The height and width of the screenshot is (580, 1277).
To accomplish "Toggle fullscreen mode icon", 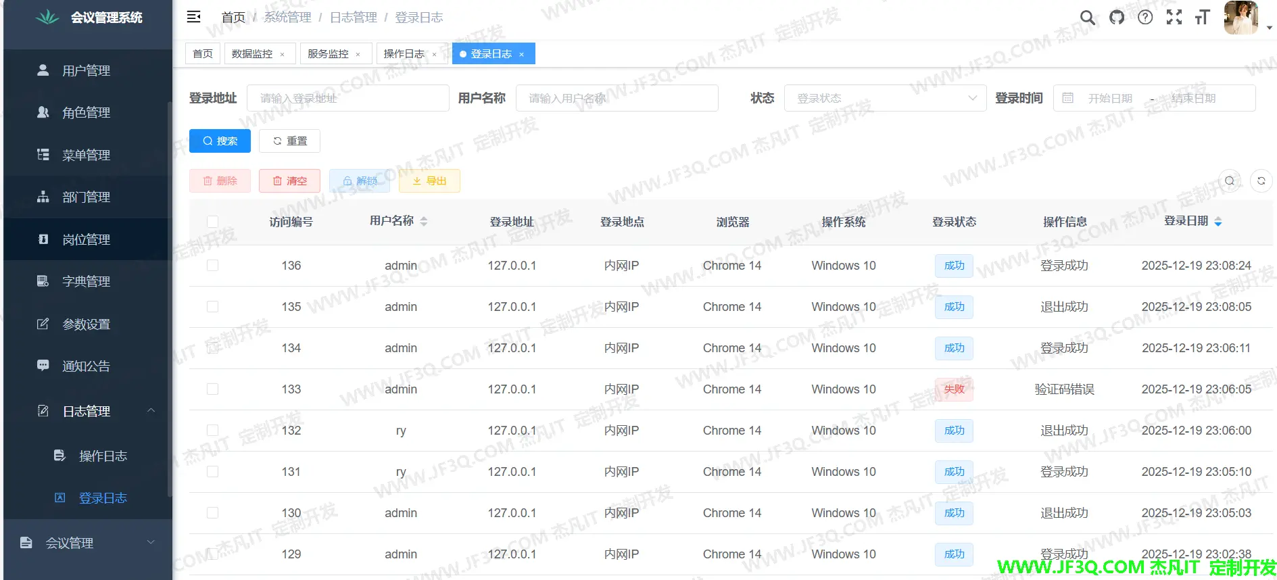I will tap(1174, 18).
